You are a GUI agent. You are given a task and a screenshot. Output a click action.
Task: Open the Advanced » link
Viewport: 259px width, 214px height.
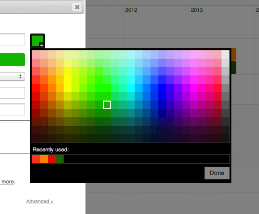40,202
